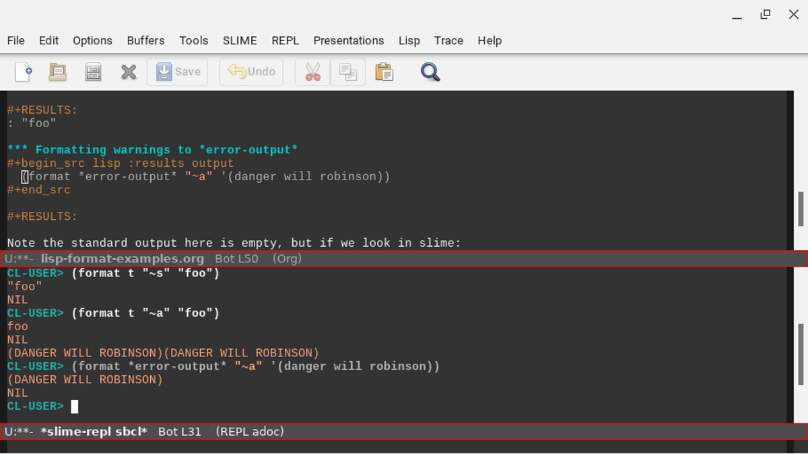Click the Undo toolbar button
This screenshot has height=454, width=808.
251,71
